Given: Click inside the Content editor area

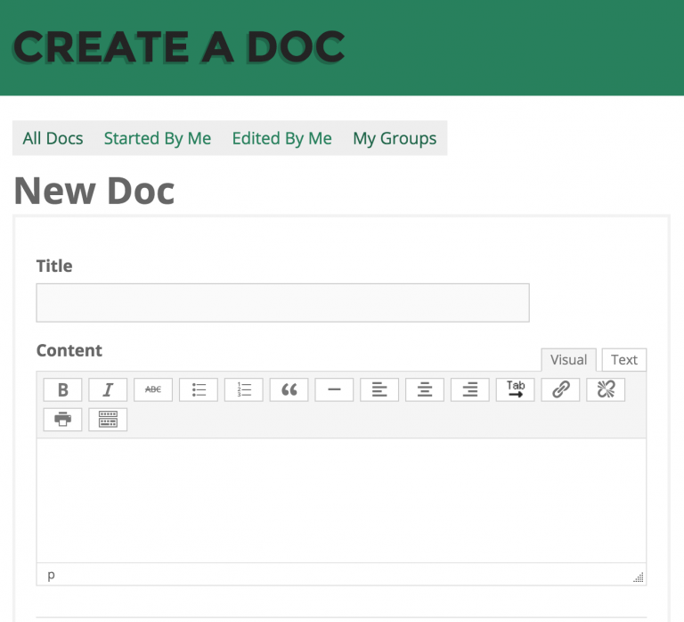Looking at the screenshot, I should coord(341,500).
